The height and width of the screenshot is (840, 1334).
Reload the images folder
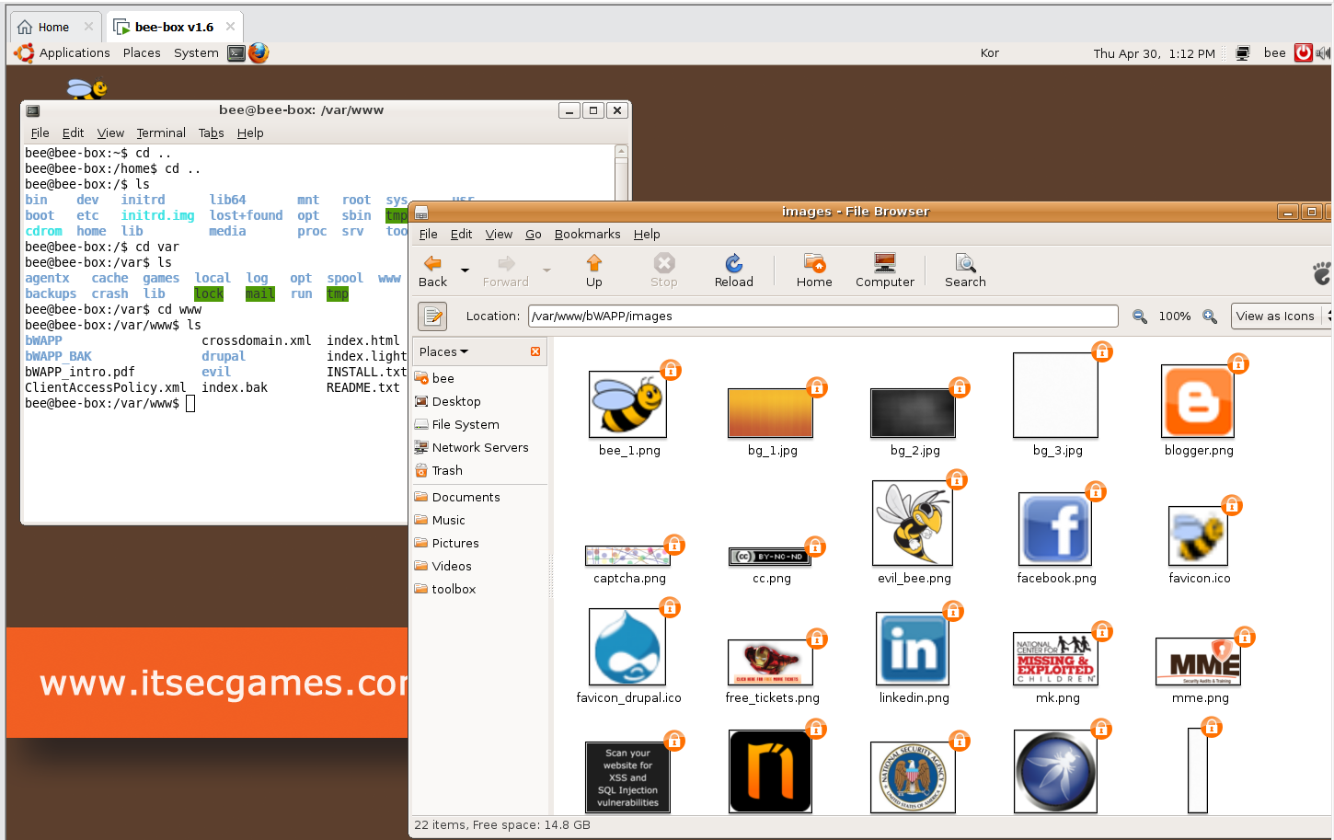[733, 271]
